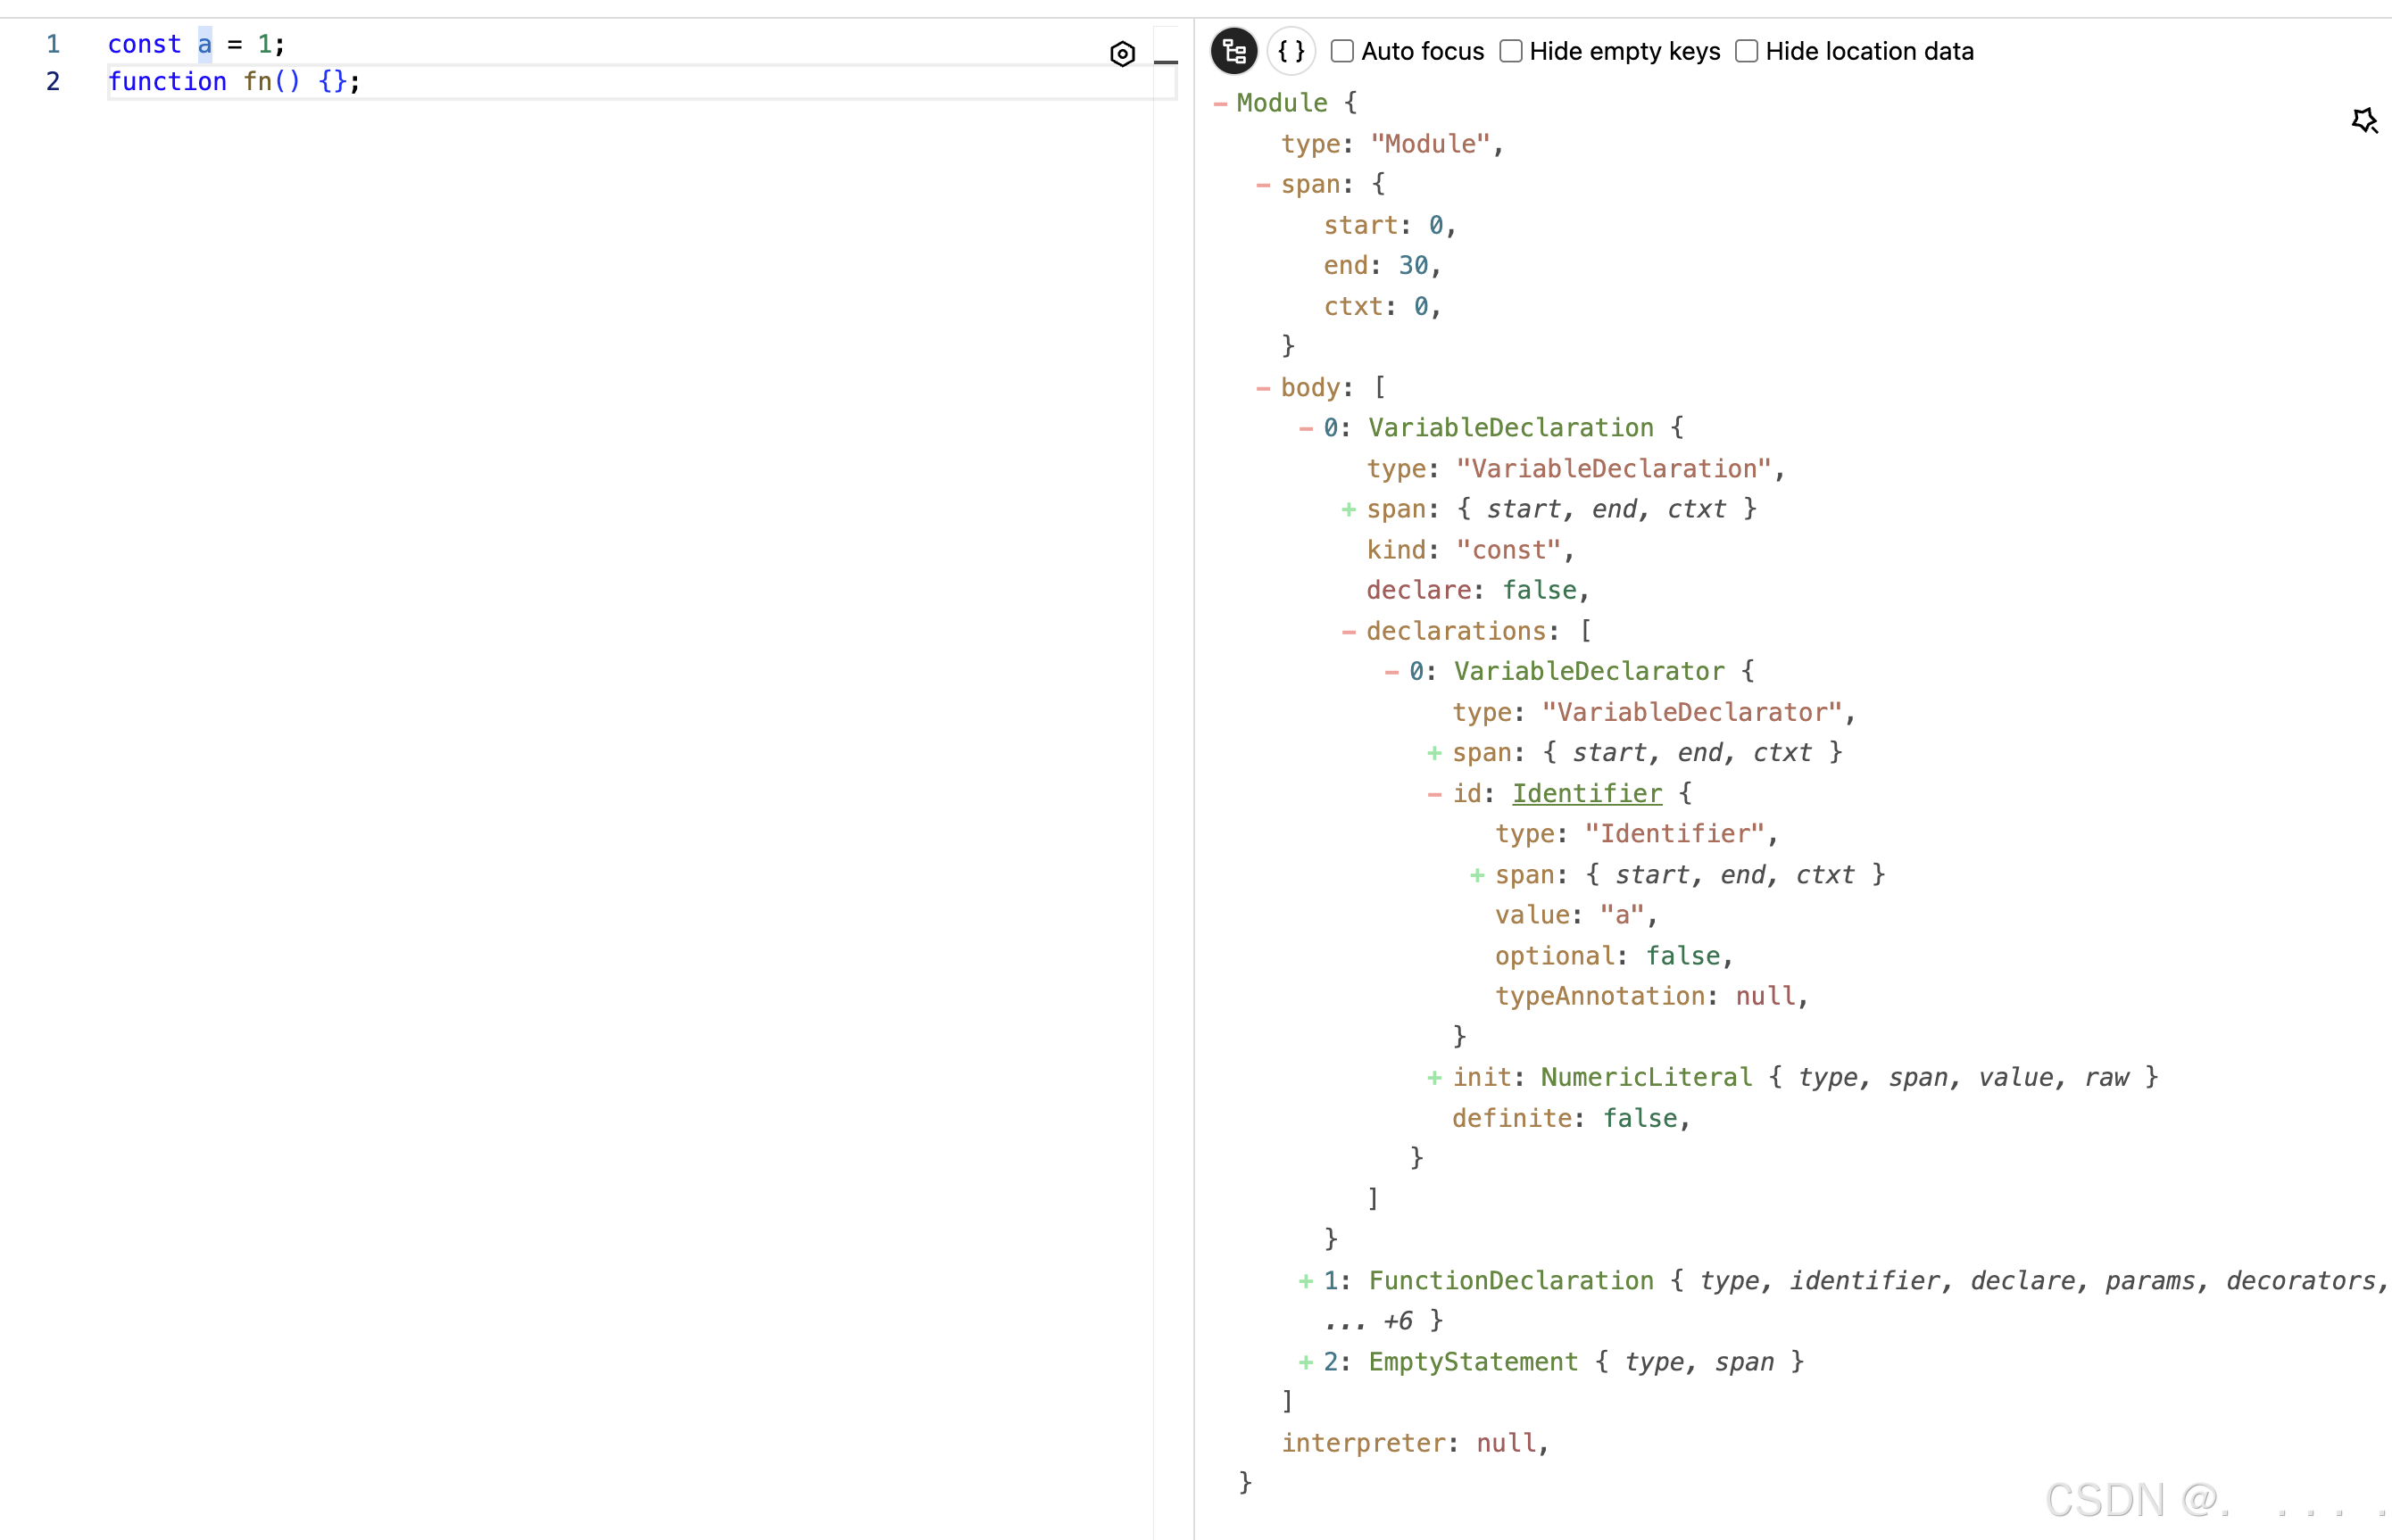2392x1540 pixels.
Task: Click the VariableDeclaration node name
Action: [x=1511, y=428]
